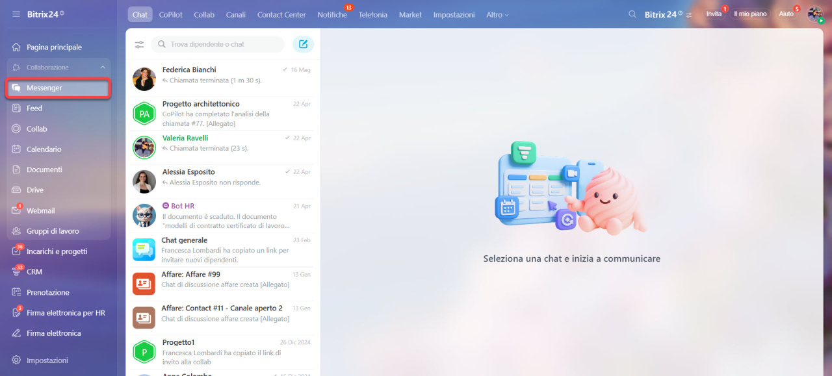Image resolution: width=832 pixels, height=376 pixels.
Task: Open the Affare: Affare #99 chat
Action: tap(222, 284)
